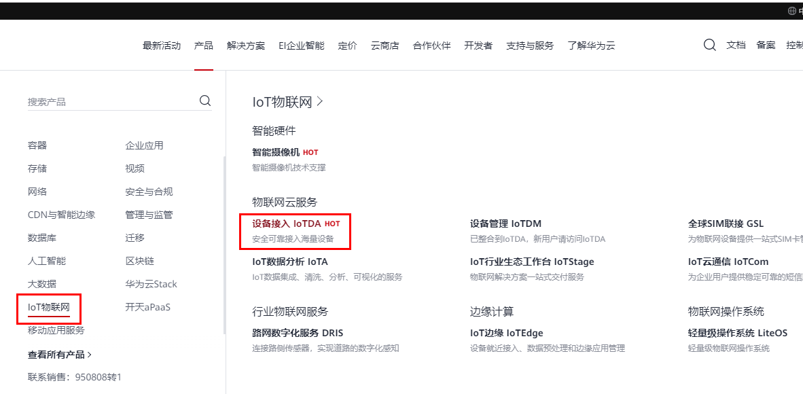Open the 最新活动 menu

[161, 46]
